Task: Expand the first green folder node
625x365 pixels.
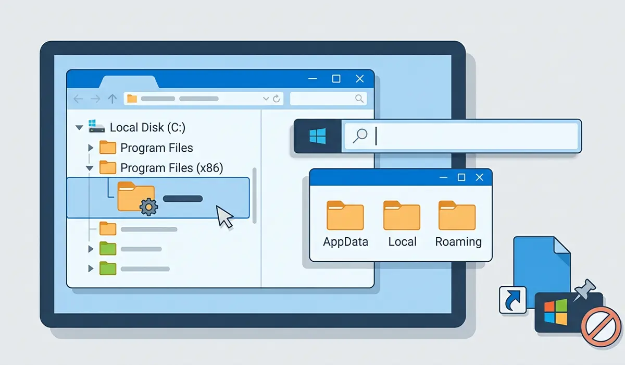Action: (x=91, y=249)
